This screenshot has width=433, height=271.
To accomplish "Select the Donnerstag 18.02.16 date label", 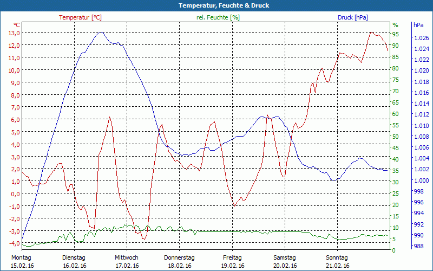I will click(180, 261).
